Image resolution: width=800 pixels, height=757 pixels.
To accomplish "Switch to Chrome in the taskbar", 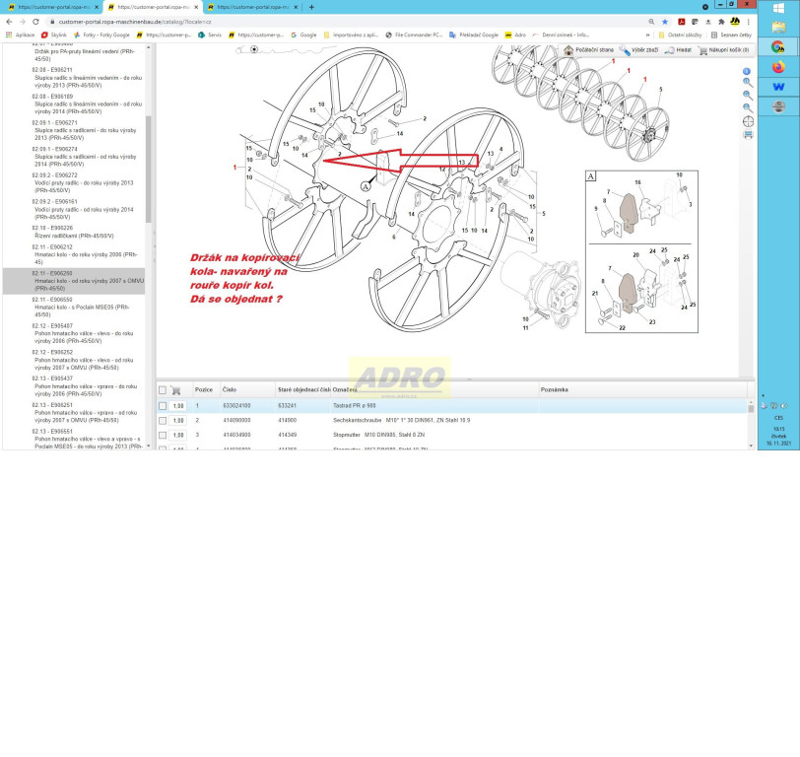I will pyautogui.click(x=778, y=47).
